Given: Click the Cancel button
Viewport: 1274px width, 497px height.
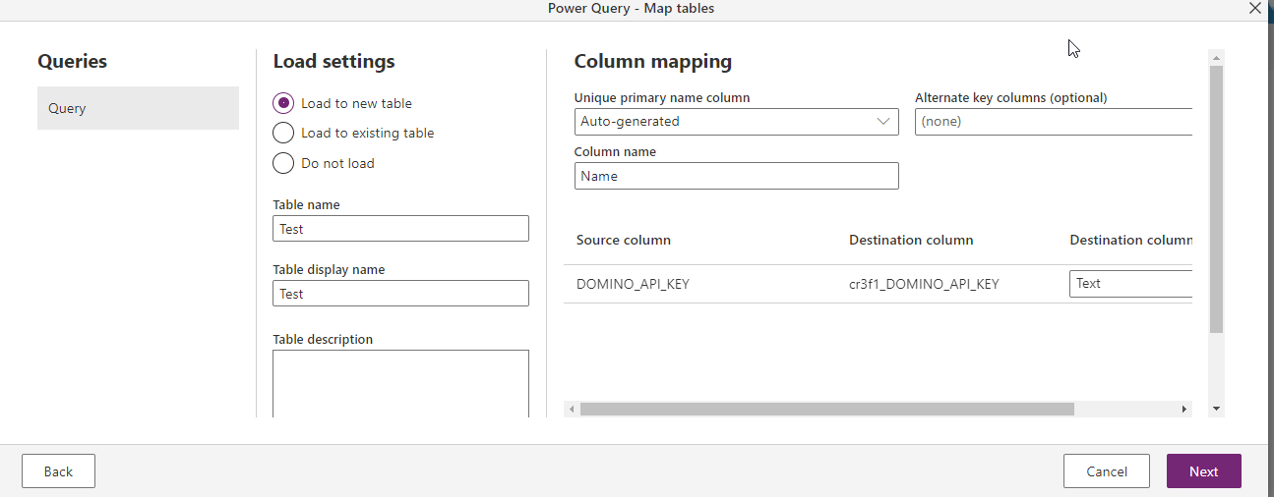Looking at the screenshot, I should coord(1107,471).
